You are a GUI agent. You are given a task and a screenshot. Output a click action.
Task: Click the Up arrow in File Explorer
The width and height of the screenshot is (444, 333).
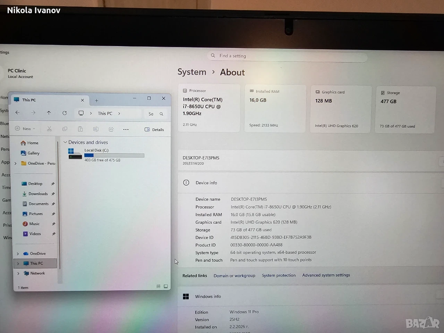[49, 113]
